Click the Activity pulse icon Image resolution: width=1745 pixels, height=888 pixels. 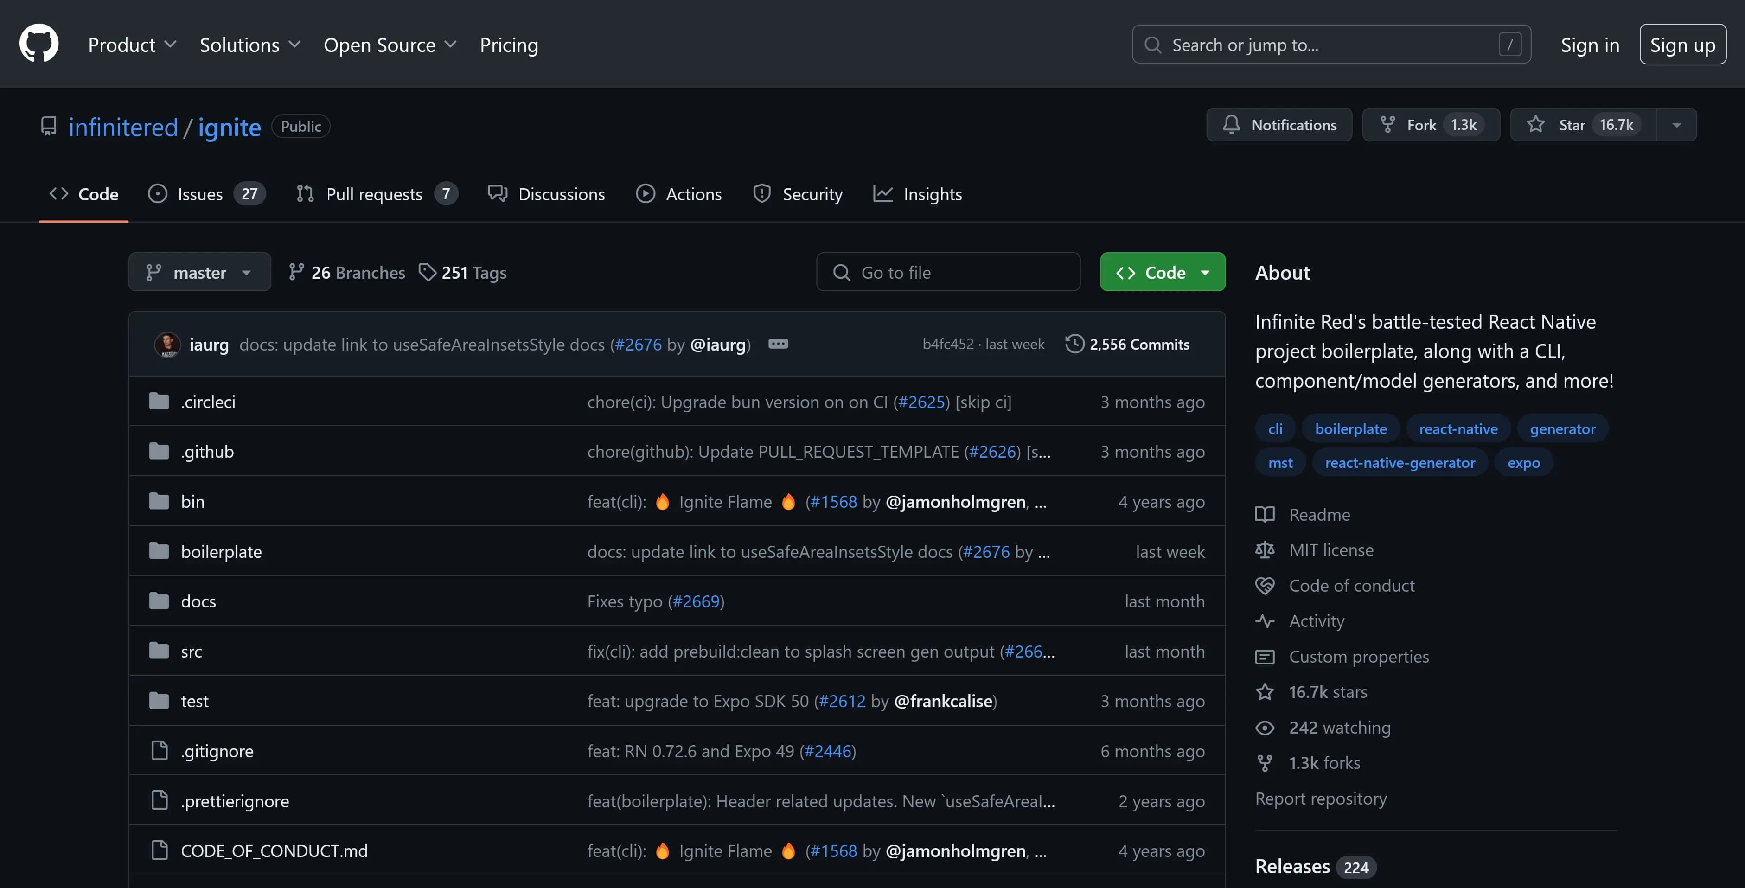pos(1265,620)
